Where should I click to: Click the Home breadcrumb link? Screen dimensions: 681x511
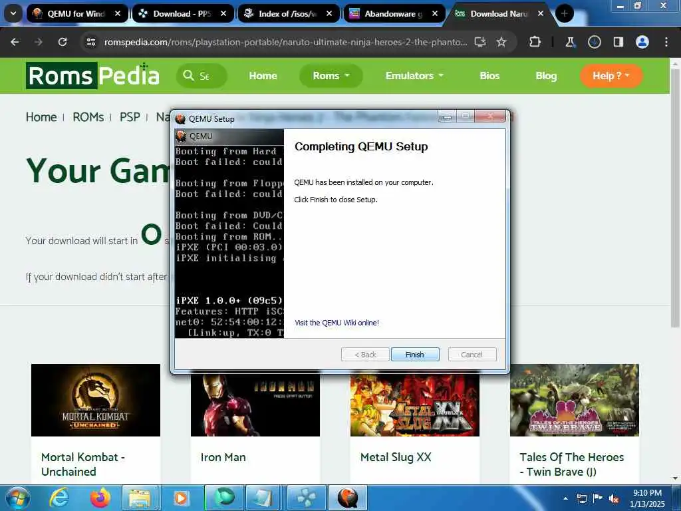click(x=41, y=117)
